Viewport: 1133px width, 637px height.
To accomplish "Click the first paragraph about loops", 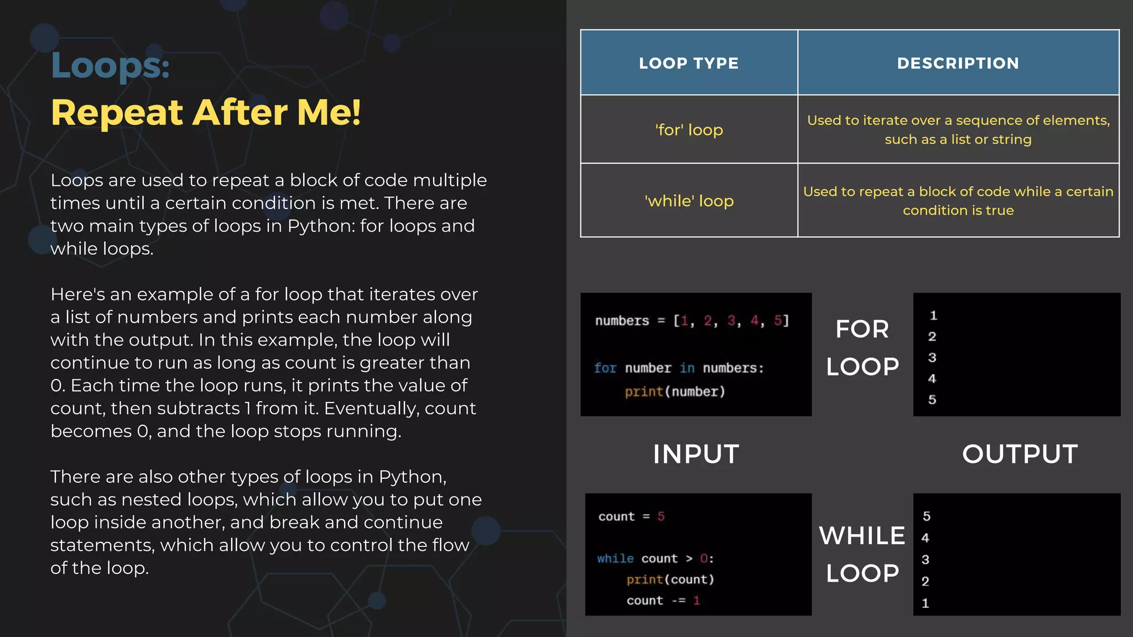I will (x=268, y=214).
